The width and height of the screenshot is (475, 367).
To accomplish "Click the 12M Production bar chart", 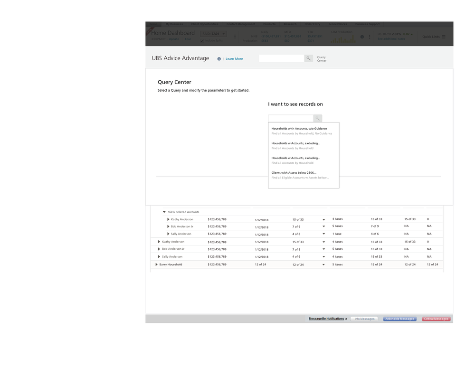I will pos(343,39).
